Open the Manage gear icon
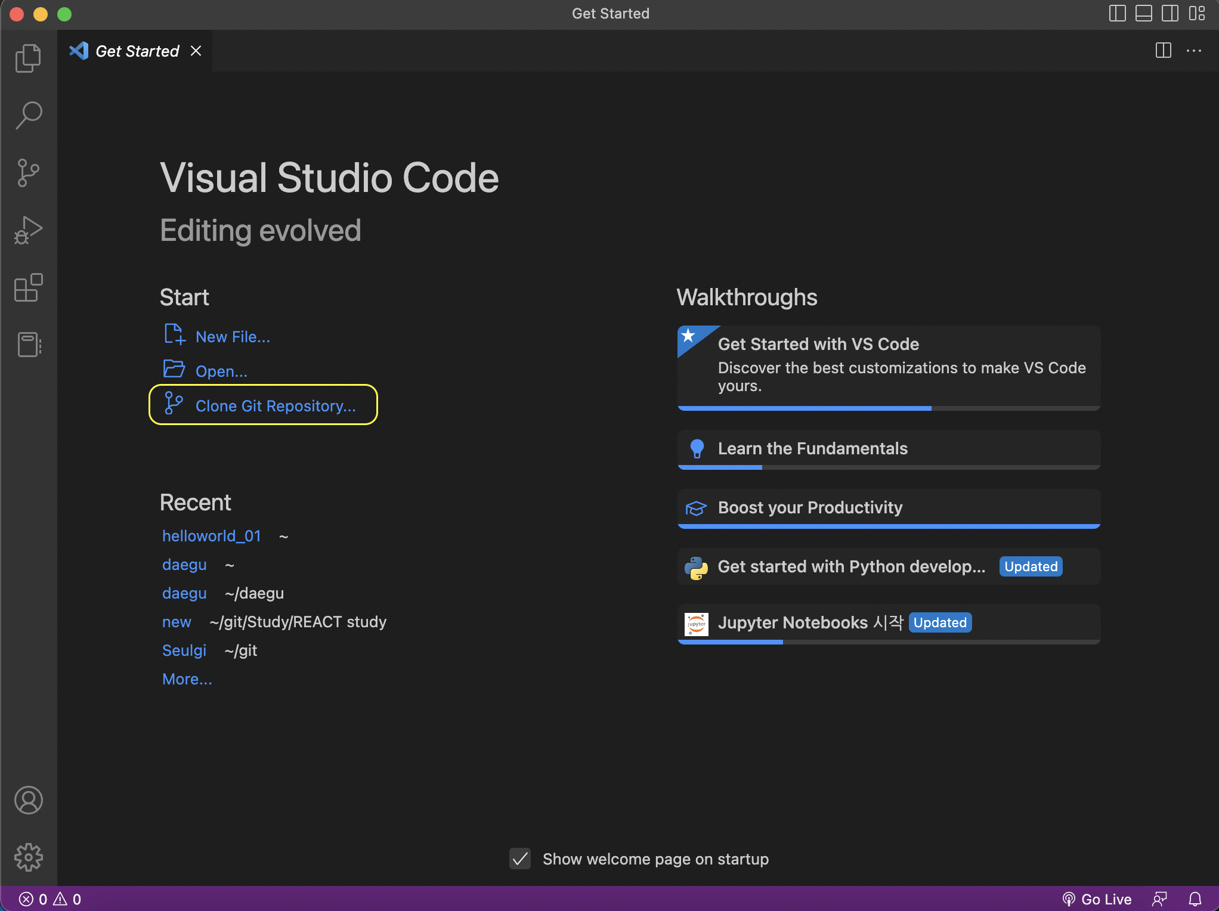The image size is (1219, 911). [x=28, y=857]
